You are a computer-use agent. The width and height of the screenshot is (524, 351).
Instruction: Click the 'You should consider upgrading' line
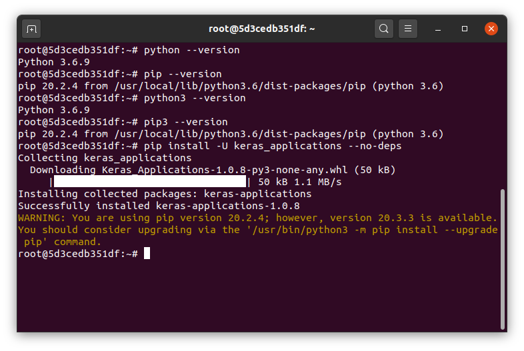(x=257, y=230)
